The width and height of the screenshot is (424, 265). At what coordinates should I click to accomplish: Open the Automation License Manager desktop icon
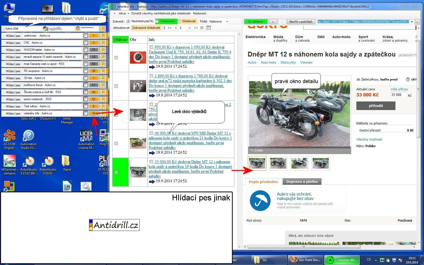pyautogui.click(x=86, y=140)
